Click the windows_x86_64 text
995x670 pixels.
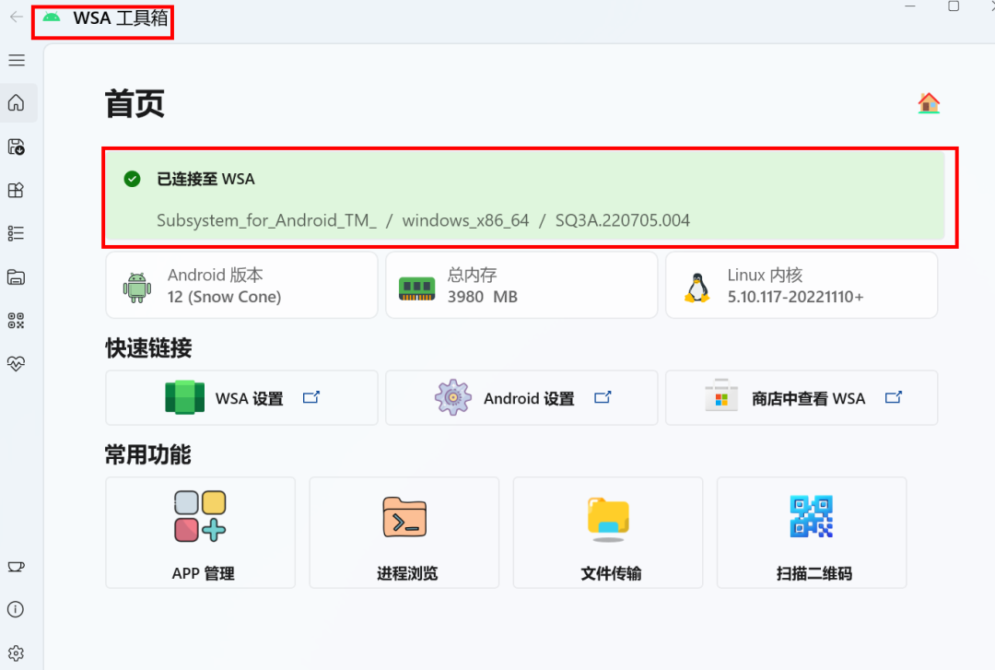click(x=465, y=220)
